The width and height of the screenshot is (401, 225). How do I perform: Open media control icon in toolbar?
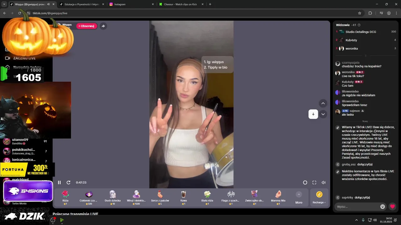(381, 13)
